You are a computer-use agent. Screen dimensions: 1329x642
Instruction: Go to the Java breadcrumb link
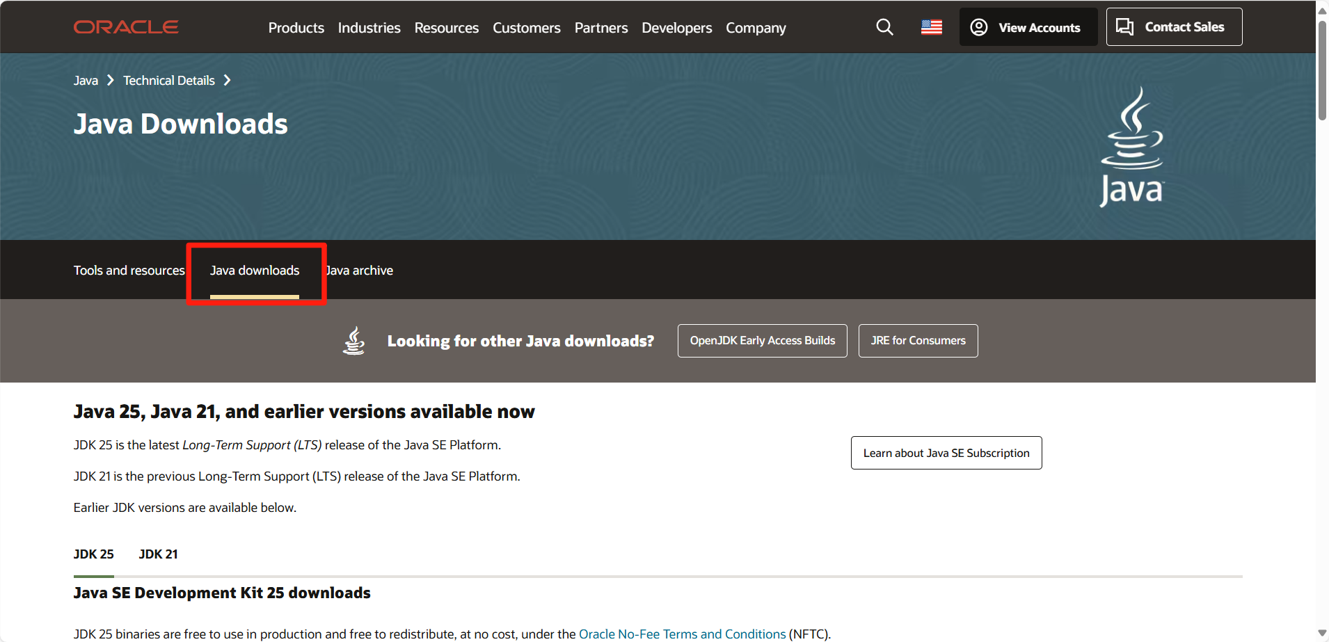click(x=86, y=81)
